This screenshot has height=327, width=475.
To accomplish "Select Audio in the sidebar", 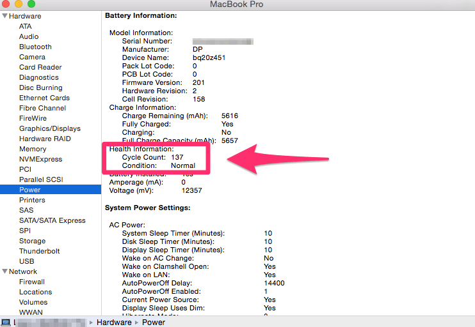I will [x=29, y=36].
